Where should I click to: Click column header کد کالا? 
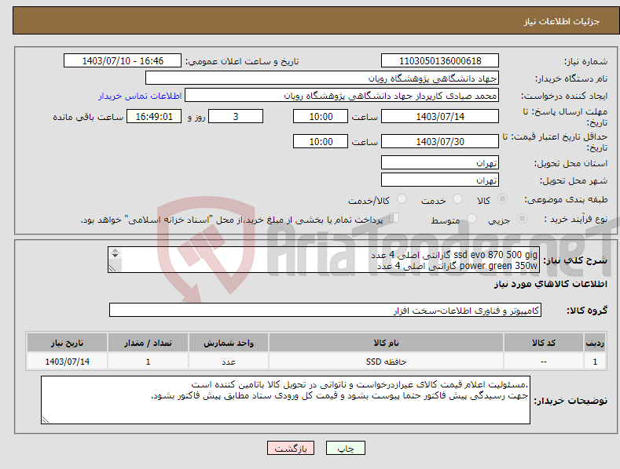543,343
